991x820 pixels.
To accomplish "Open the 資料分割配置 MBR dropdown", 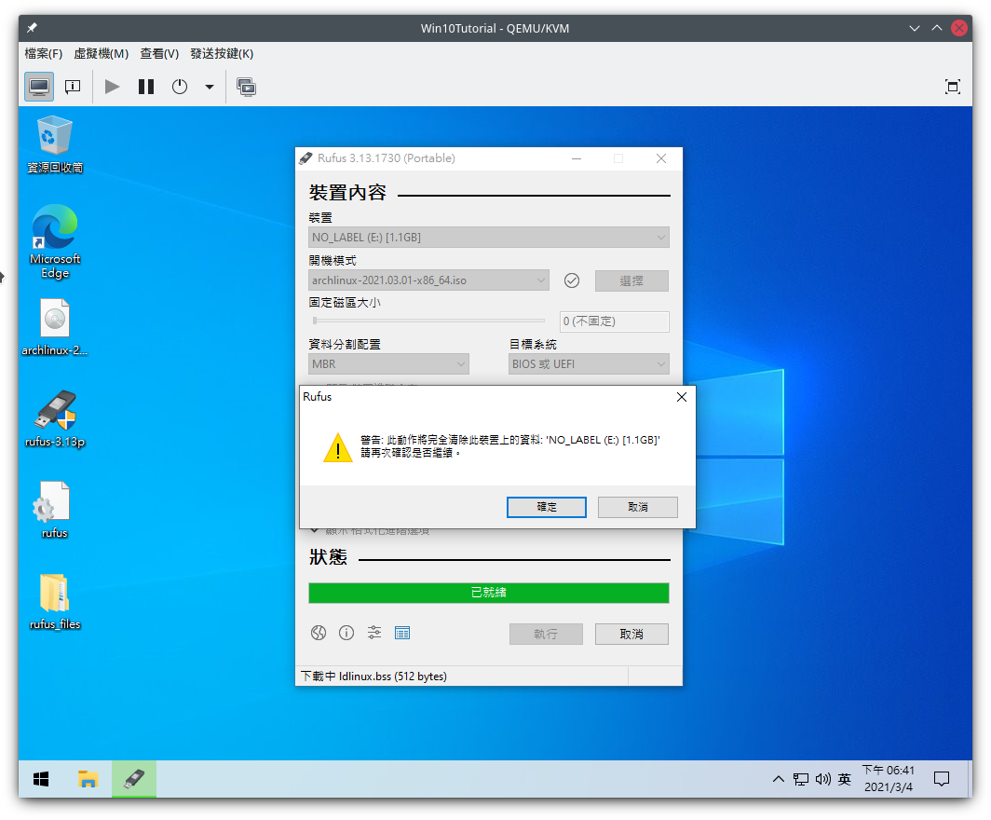I will tap(388, 364).
